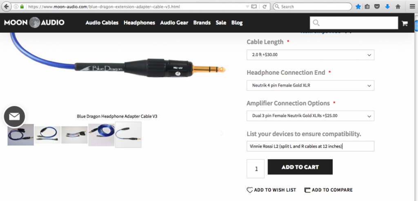Click the quantity input field

point(256,168)
